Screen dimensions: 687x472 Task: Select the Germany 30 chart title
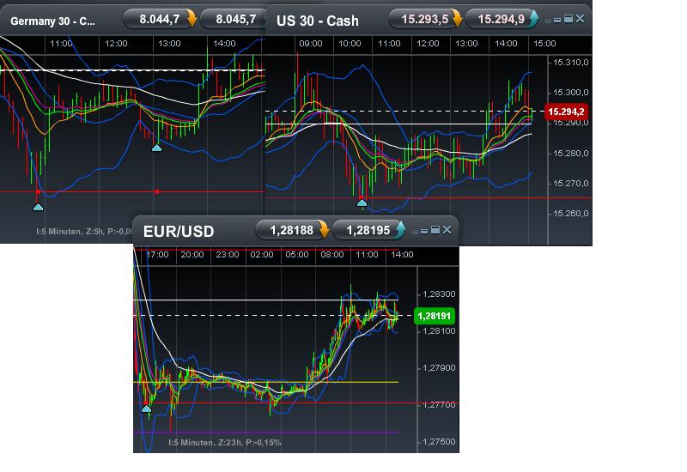tap(52, 21)
